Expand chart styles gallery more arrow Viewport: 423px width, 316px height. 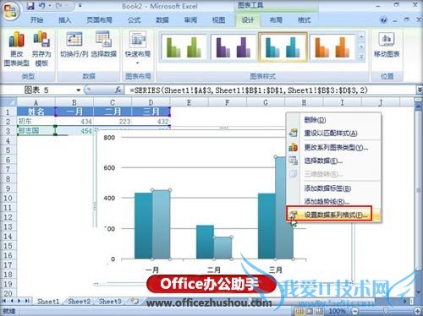click(x=361, y=57)
